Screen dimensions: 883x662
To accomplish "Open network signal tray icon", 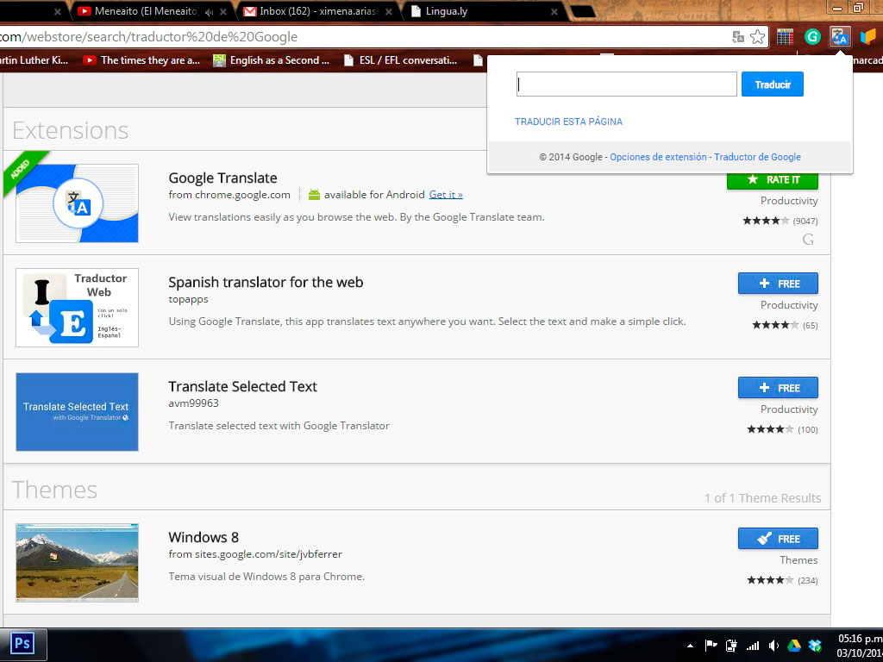I will [x=752, y=646].
